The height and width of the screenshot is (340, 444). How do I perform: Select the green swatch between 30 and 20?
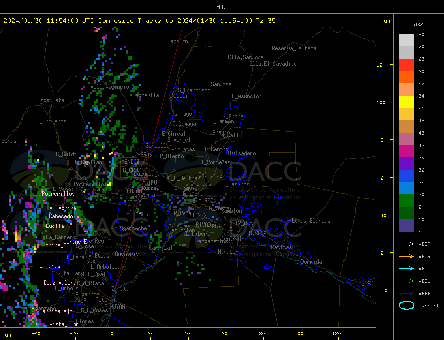tap(407, 201)
